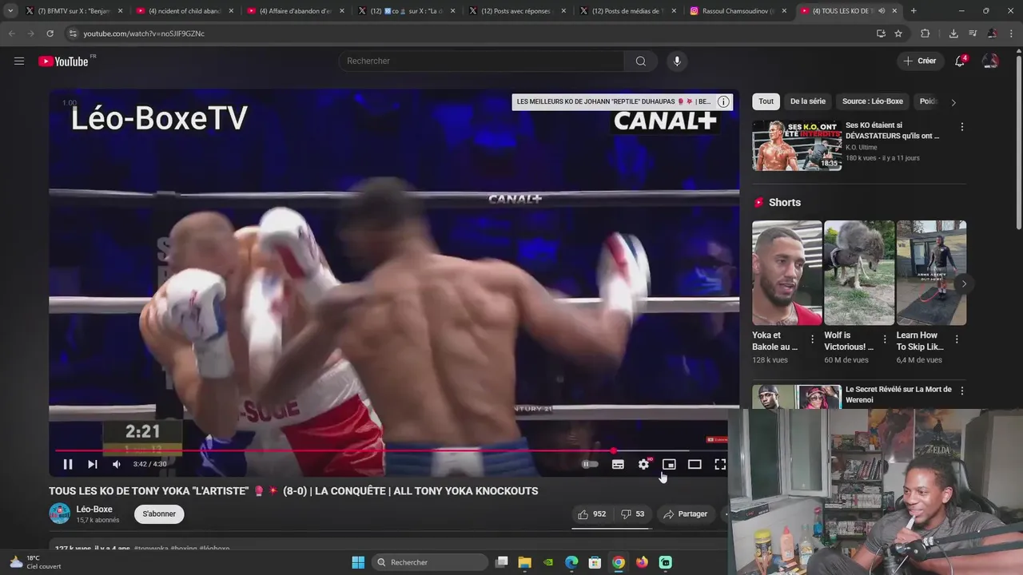View site information icon in address bar
This screenshot has width=1023, height=575.
[73, 34]
